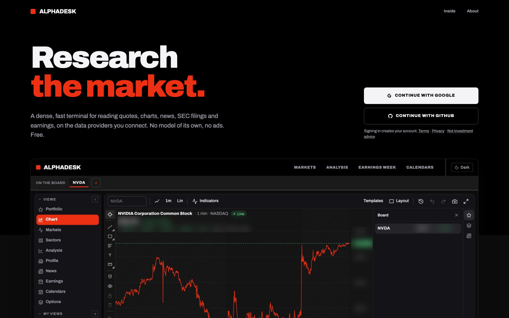Close the Board panel

click(457, 215)
